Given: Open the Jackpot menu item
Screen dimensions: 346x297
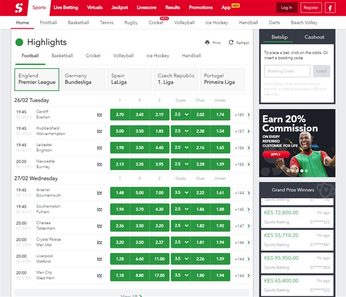Looking at the screenshot, I should tap(119, 7).
